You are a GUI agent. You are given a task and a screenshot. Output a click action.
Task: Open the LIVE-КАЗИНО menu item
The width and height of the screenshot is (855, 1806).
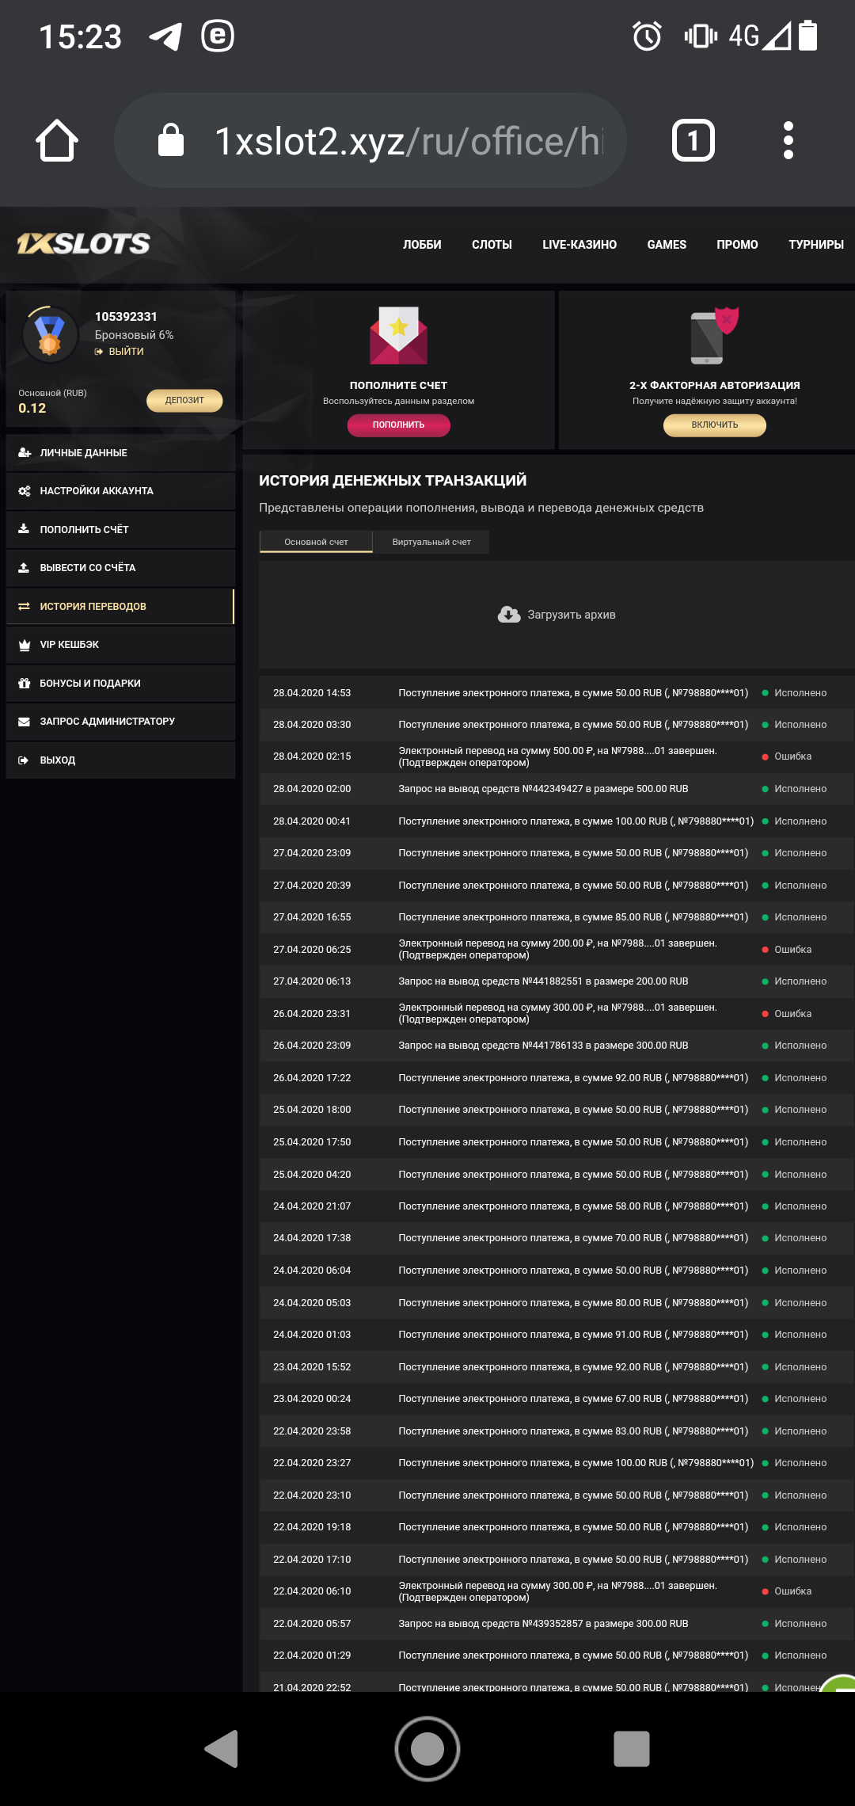[579, 245]
